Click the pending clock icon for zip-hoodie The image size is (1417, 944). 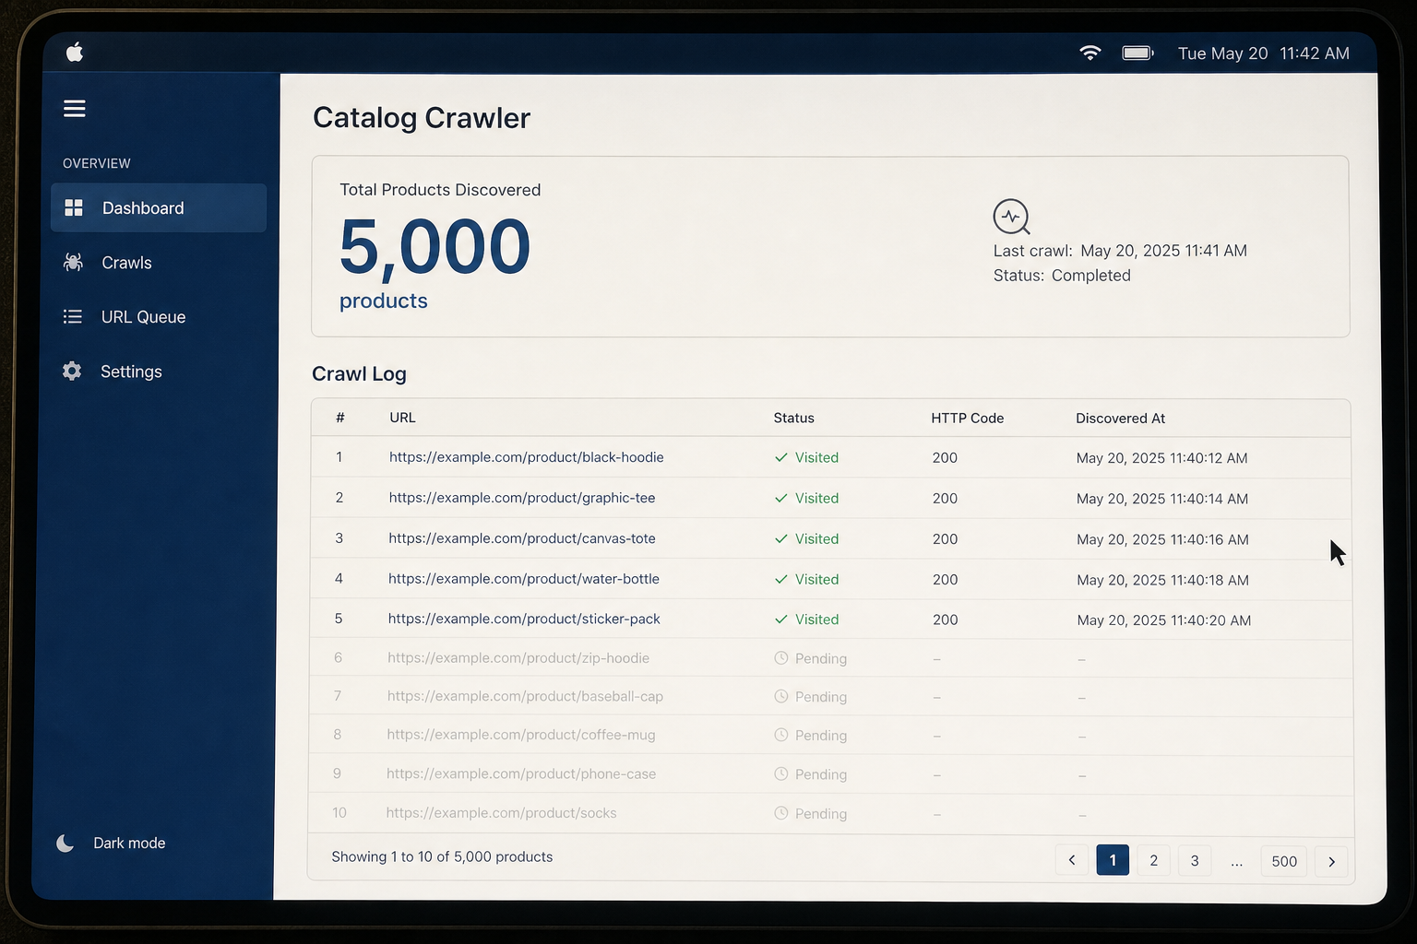click(781, 658)
